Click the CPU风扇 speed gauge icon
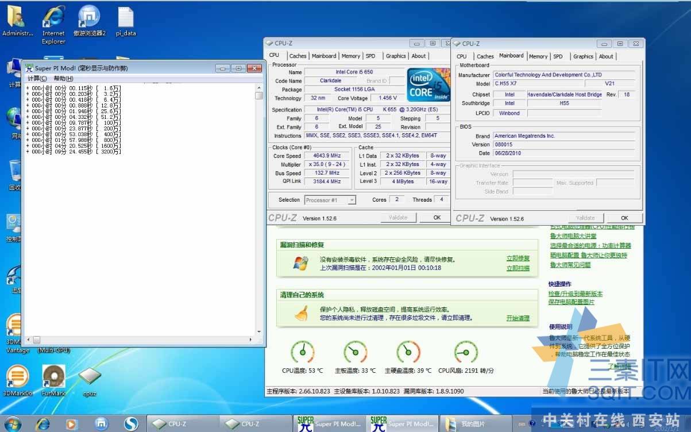The height and width of the screenshot is (432, 691). (x=466, y=352)
